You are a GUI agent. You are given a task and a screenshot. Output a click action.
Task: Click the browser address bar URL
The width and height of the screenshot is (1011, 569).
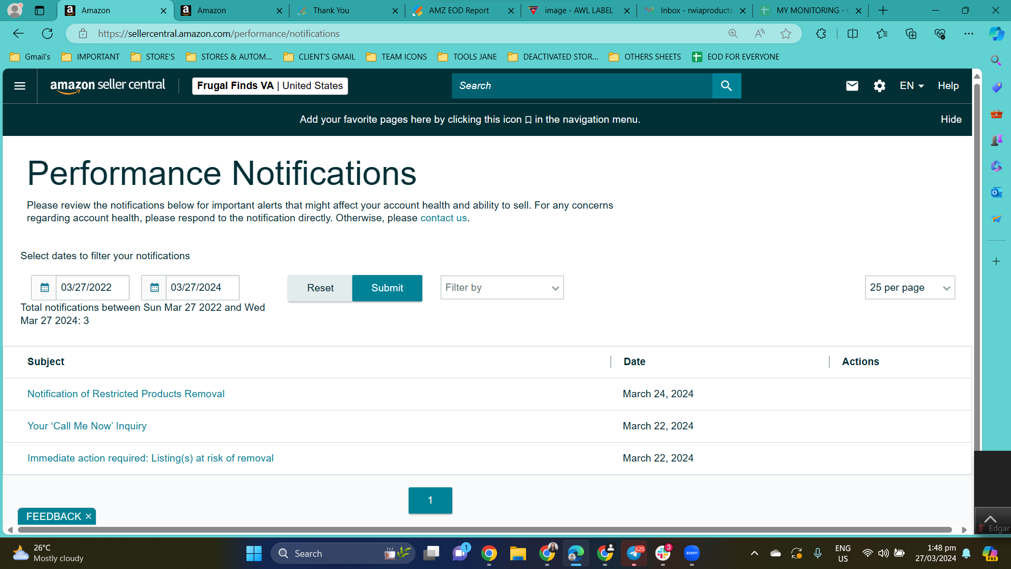pyautogui.click(x=219, y=34)
